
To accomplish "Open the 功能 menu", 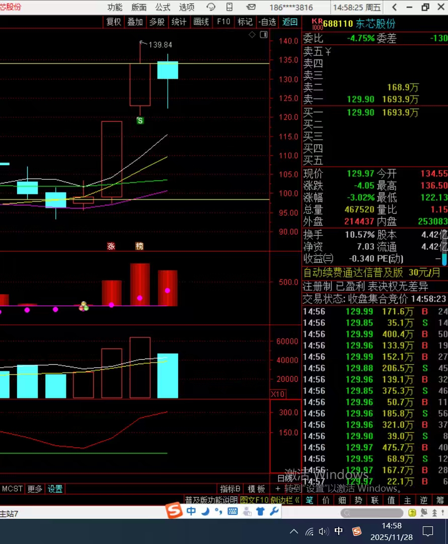I will tap(115, 7).
